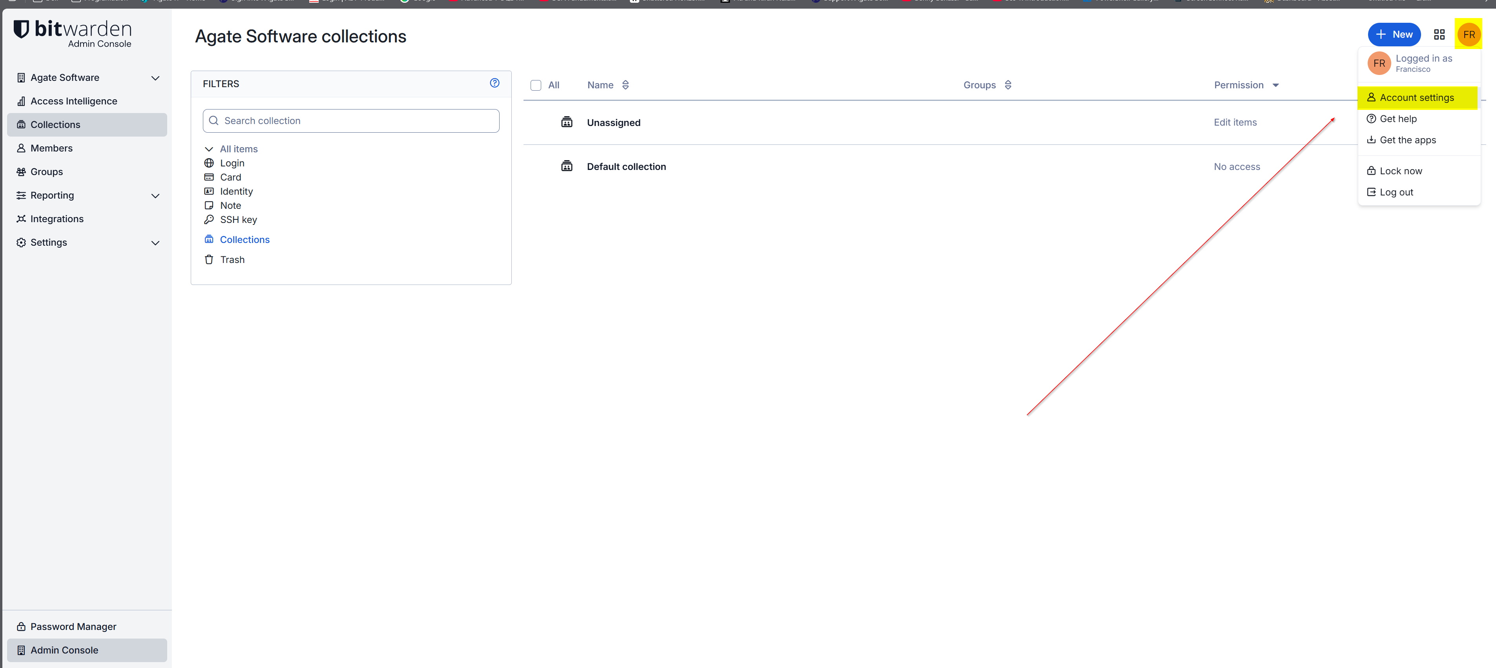
Task: Click the Bitwarden shield logo
Action: [x=22, y=29]
